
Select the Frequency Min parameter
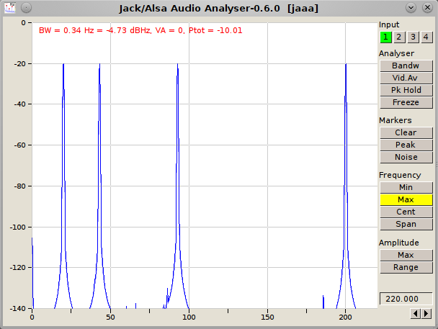[x=406, y=187]
